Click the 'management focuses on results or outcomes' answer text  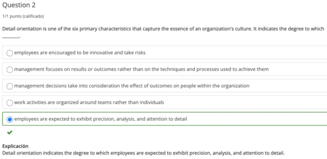pos(142,69)
